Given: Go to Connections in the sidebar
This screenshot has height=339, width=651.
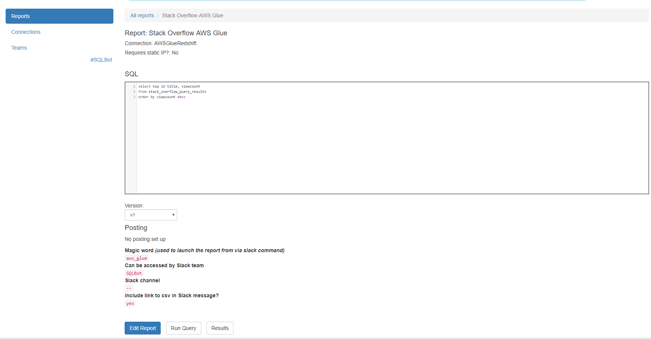Looking at the screenshot, I should point(26,32).
